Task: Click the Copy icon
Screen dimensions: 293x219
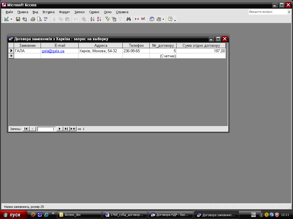Action: click(61, 19)
